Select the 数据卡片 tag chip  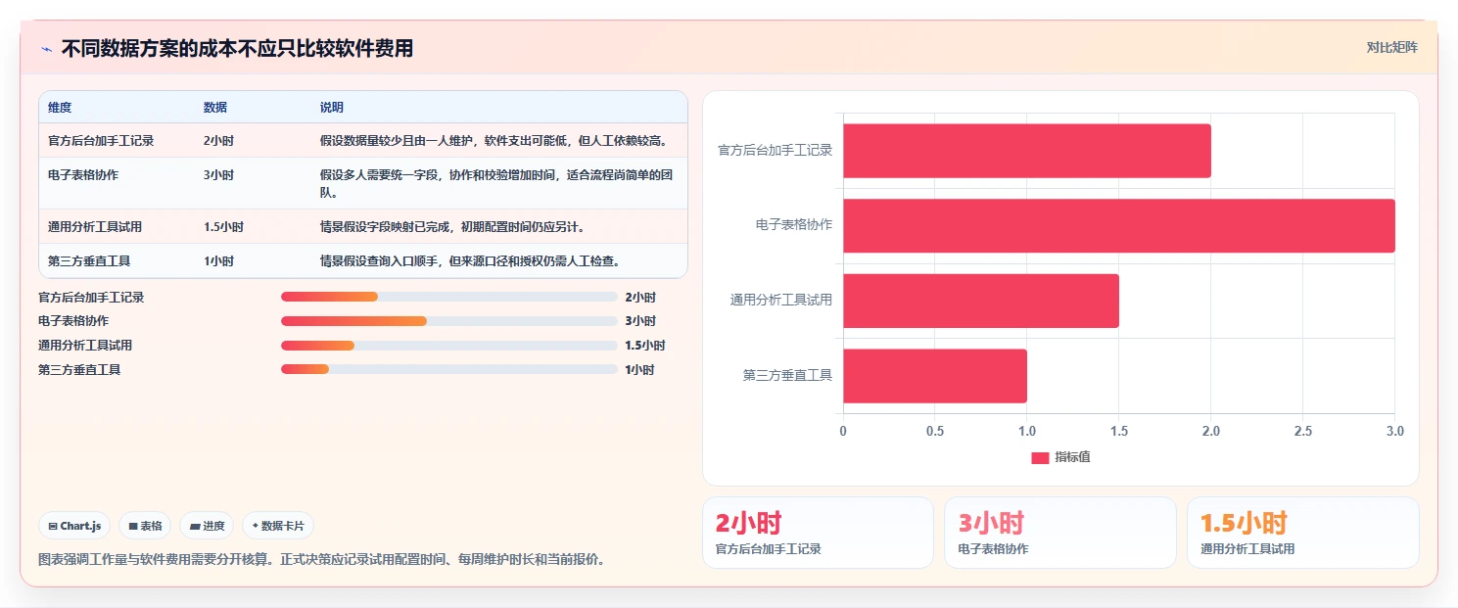[278, 526]
